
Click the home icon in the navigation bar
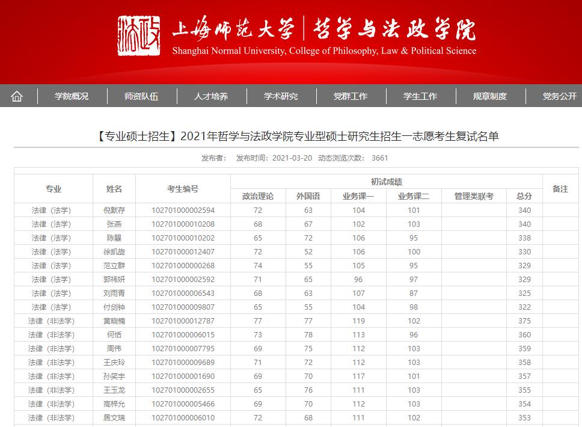[x=18, y=96]
